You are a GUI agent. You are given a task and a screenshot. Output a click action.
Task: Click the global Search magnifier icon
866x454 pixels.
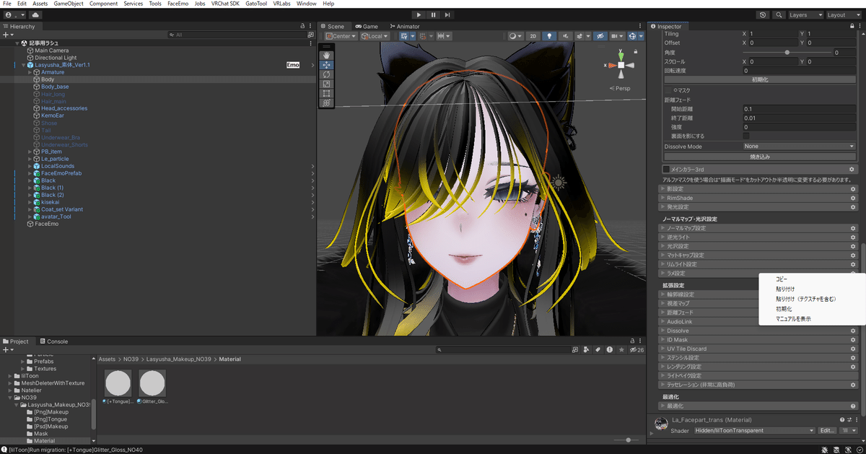[779, 14]
